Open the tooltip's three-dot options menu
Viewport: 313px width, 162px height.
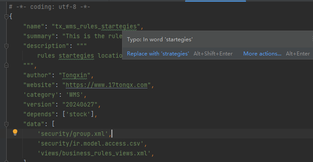(x=312, y=39)
